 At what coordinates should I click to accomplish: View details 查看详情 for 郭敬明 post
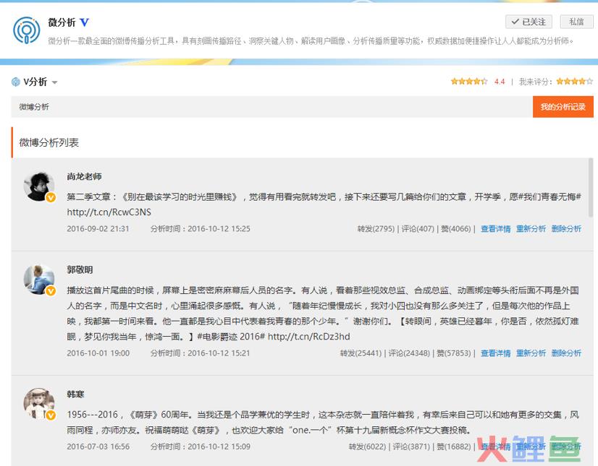[495, 353]
